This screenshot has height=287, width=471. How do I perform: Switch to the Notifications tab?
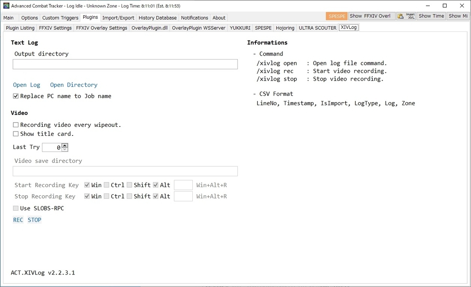pos(194,18)
